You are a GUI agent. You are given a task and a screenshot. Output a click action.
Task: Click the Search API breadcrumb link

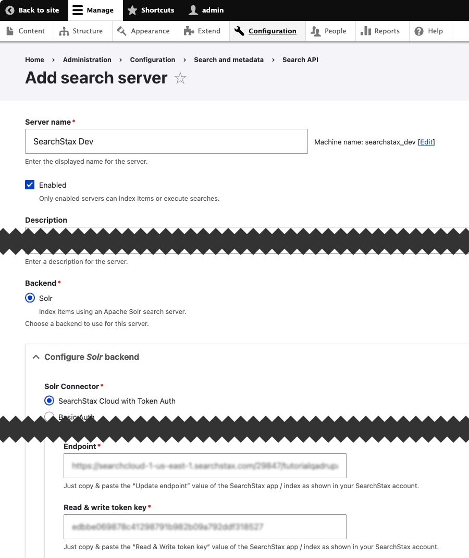tap(300, 60)
